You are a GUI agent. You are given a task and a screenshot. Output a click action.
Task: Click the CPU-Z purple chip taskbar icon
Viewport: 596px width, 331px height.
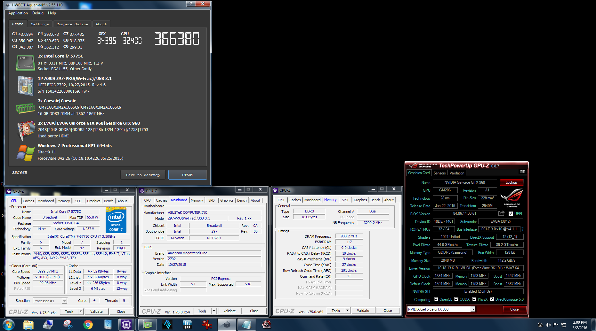point(126,325)
